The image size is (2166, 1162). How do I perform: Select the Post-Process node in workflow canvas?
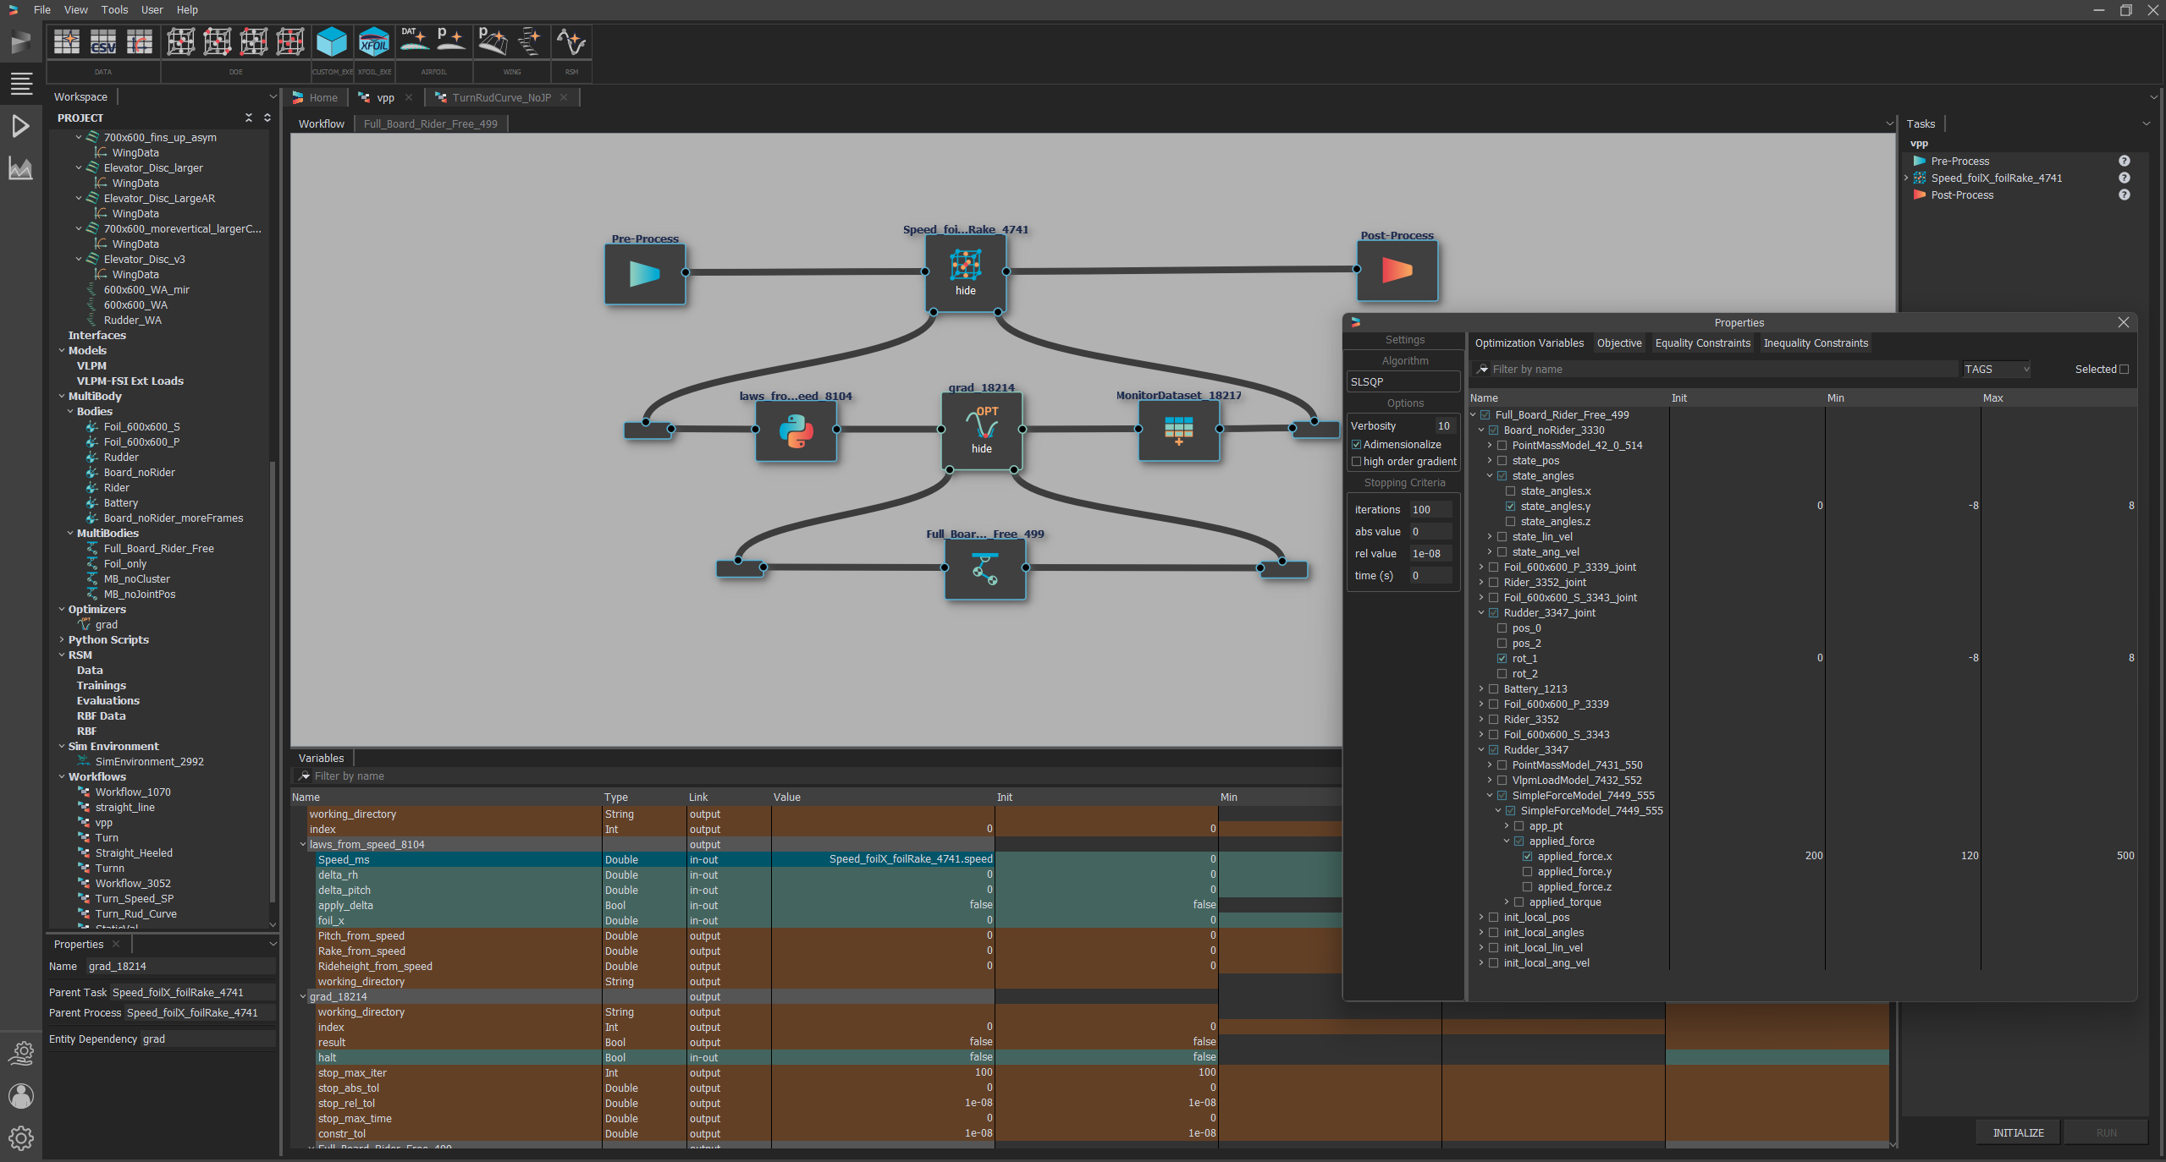tap(1397, 271)
